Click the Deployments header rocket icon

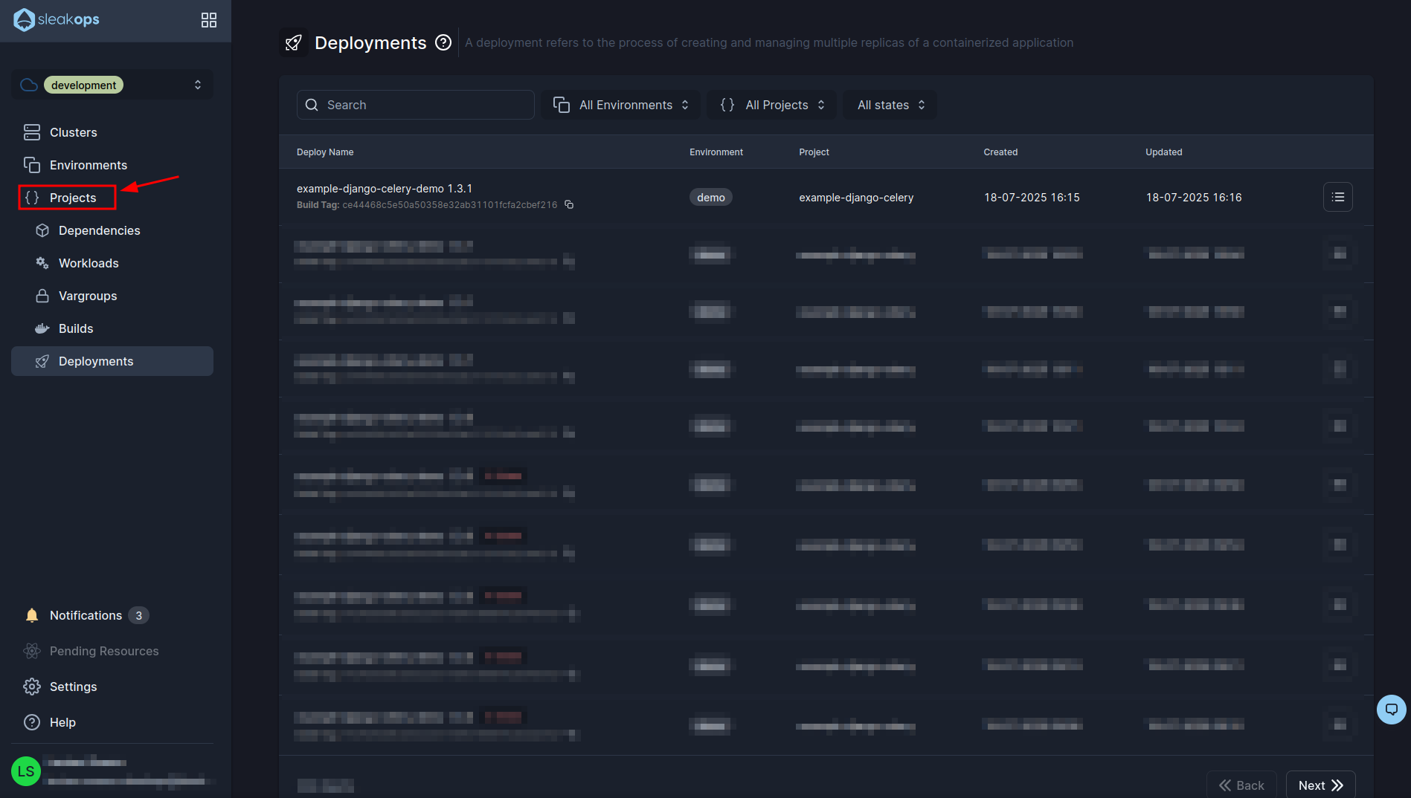[x=294, y=42]
